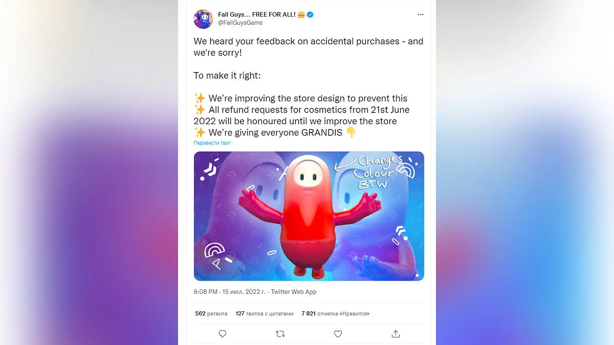
Task: Share the tweet using upload icon
Action: coord(396,334)
